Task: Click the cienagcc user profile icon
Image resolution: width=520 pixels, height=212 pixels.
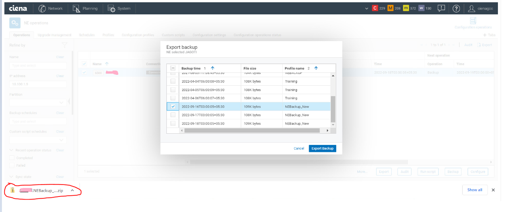Action: pos(472,8)
